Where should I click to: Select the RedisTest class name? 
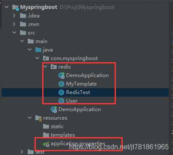pyautogui.click(x=78, y=92)
